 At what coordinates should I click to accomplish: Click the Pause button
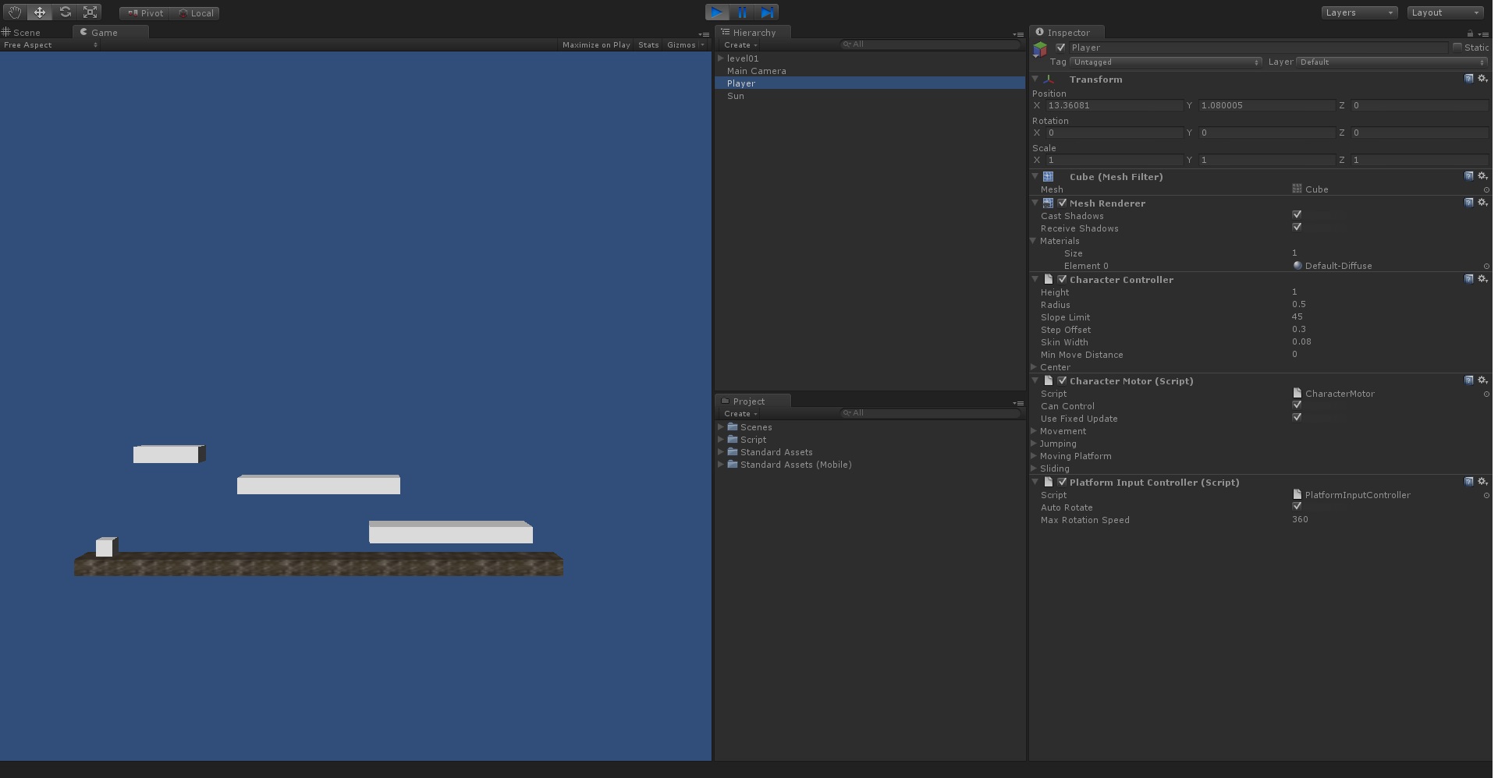click(742, 12)
